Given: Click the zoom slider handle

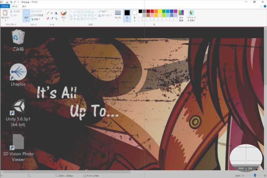Looking at the screenshot, I should (x=255, y=175).
